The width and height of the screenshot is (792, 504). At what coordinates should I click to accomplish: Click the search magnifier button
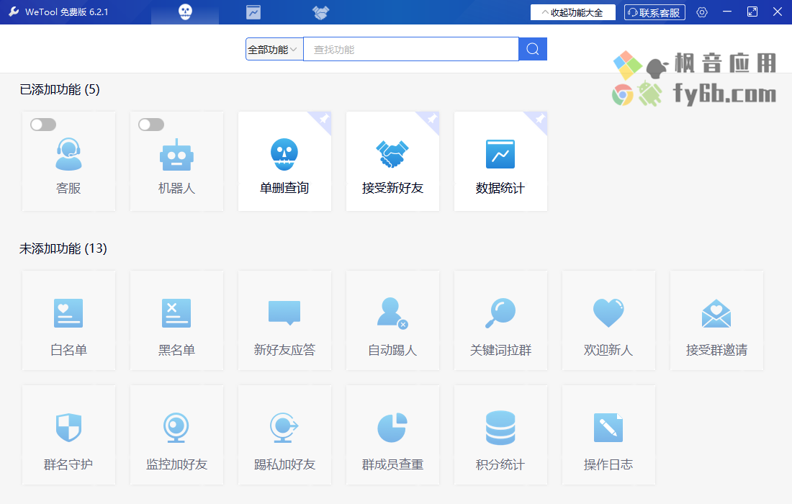pos(533,49)
